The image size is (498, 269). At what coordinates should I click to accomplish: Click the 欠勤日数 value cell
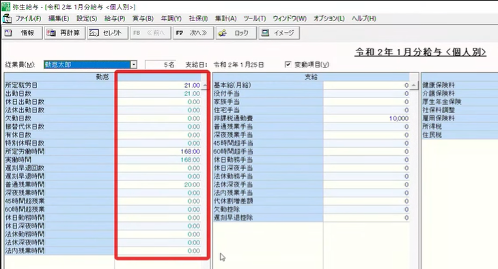(x=158, y=118)
